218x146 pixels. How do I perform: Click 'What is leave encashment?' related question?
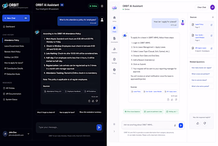click(x=201, y=74)
